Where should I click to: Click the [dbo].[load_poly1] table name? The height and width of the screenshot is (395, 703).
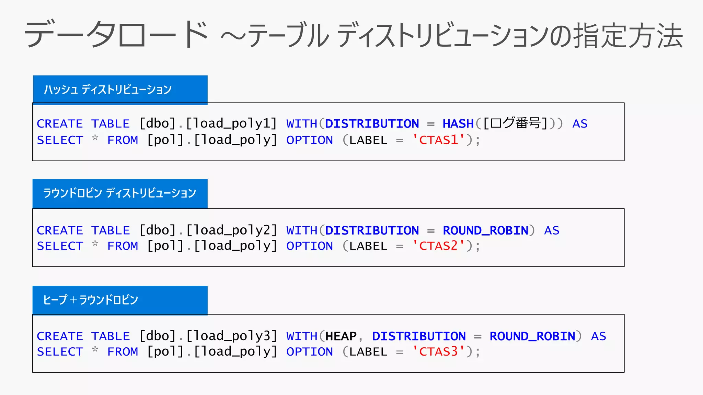[x=208, y=124]
